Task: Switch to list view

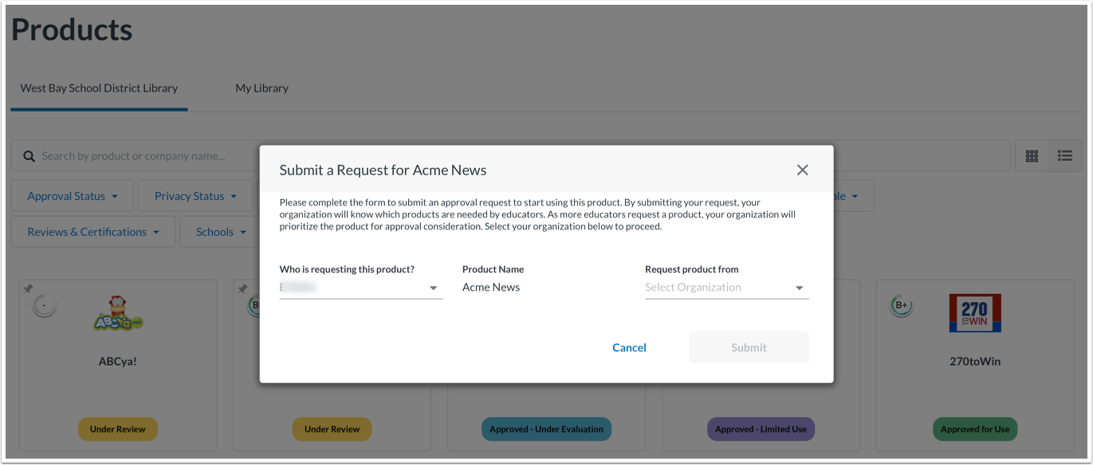Action: [x=1064, y=156]
